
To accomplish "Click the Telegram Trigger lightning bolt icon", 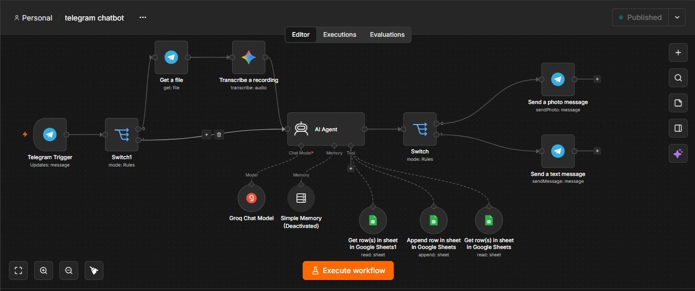I will tap(25, 134).
